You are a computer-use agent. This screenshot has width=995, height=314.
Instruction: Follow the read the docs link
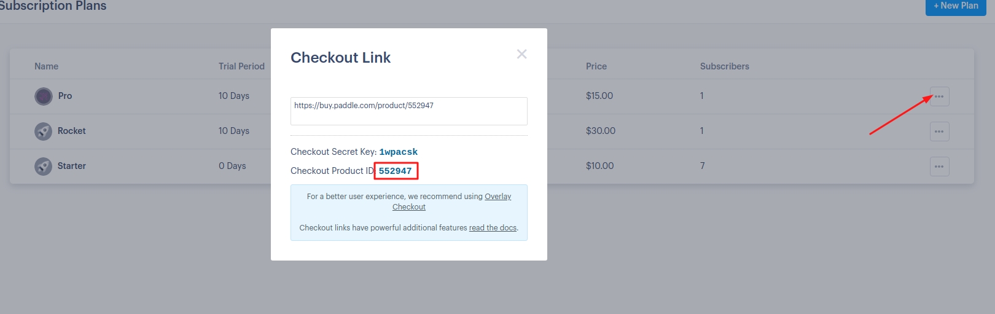pos(493,228)
